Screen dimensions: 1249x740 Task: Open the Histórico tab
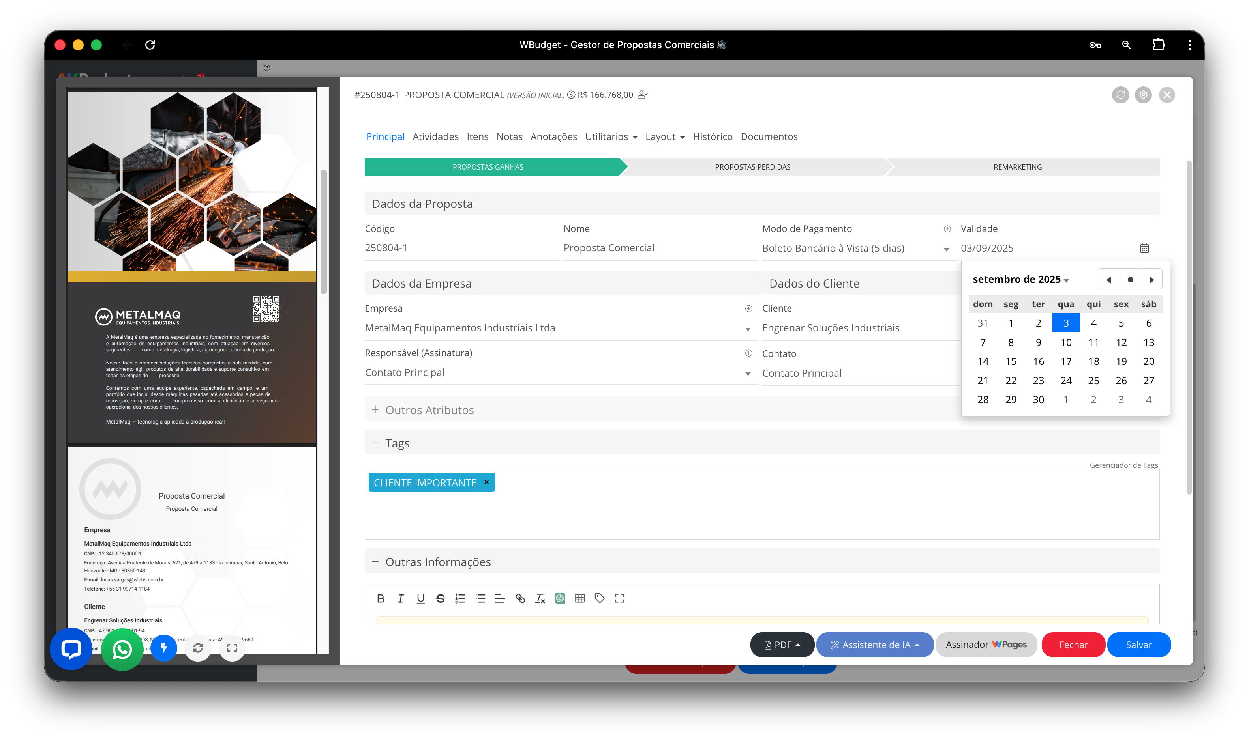[x=712, y=136]
